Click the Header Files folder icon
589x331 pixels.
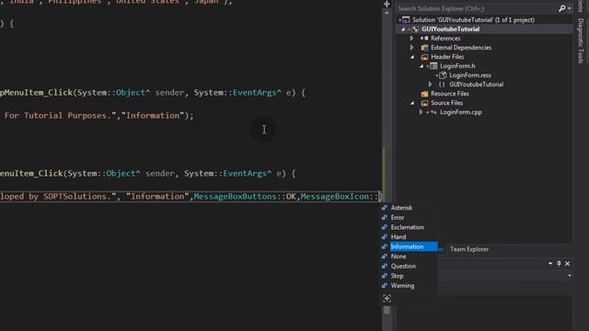pyautogui.click(x=424, y=57)
